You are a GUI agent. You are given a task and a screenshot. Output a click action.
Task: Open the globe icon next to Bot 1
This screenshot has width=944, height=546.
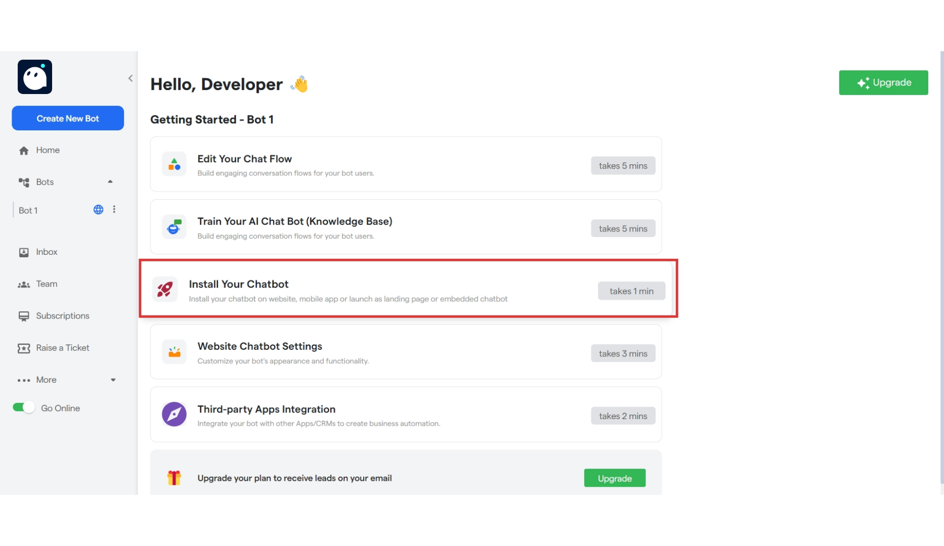pos(98,209)
